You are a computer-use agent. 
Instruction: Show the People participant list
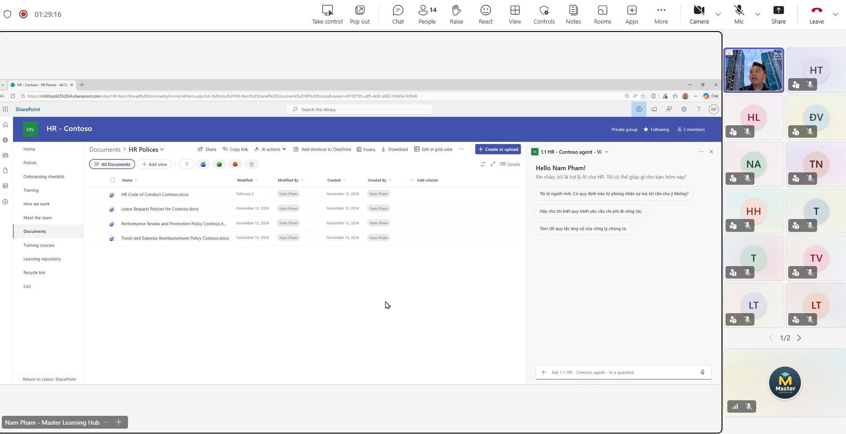pyautogui.click(x=427, y=14)
